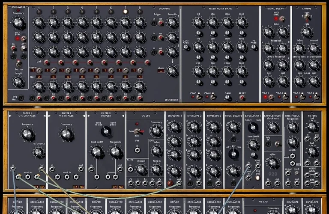Click the Trigg Delays bottom in jack
329x214 pixels.
tap(233, 184)
